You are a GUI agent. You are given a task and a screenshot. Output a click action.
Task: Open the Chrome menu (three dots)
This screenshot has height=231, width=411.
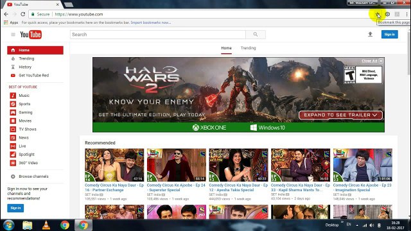coord(407,14)
